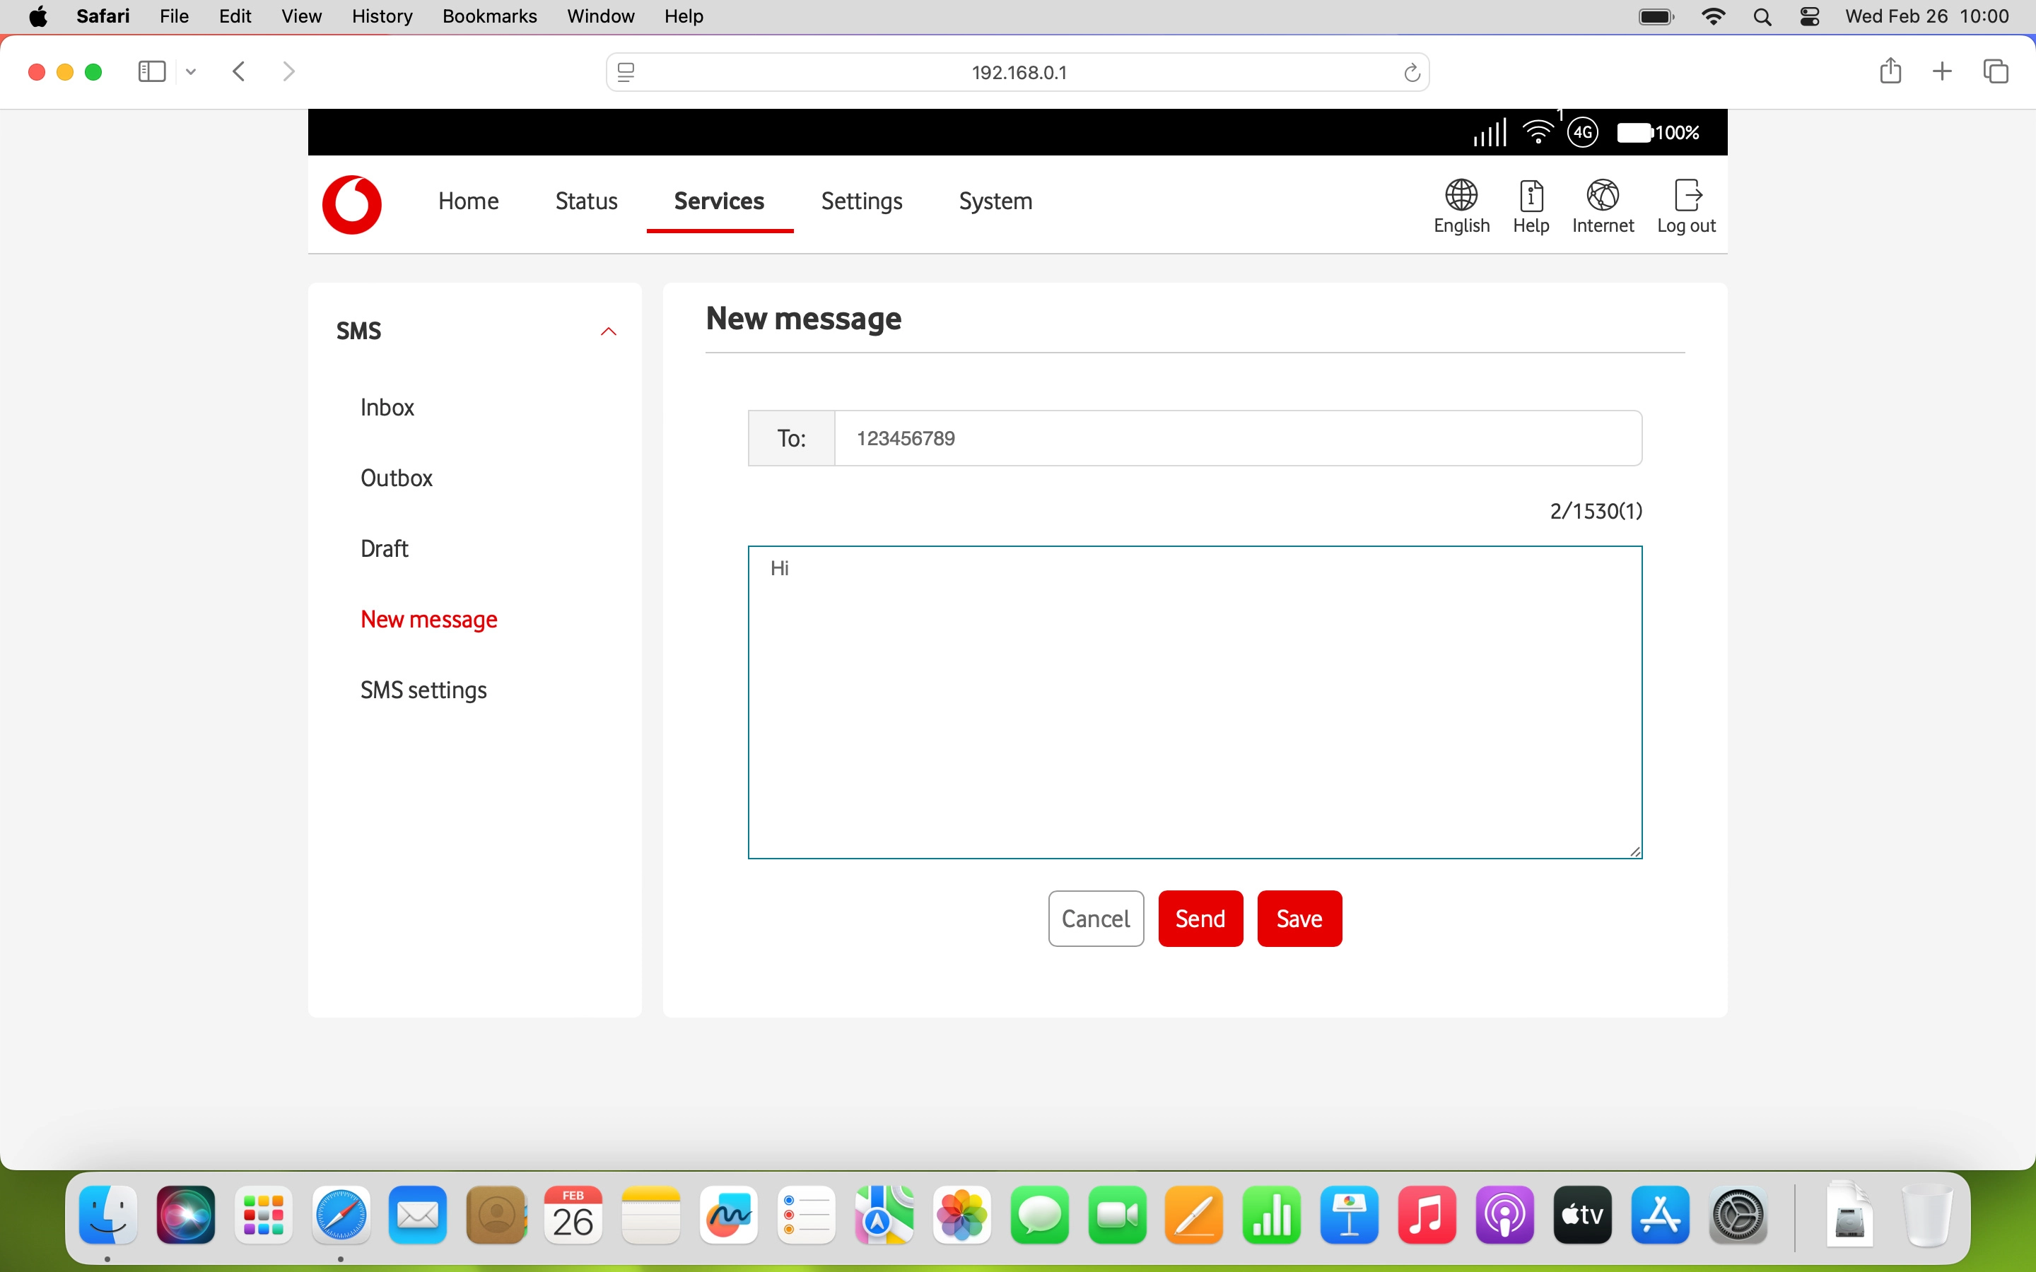Change interface language via the English globe icon
The image size is (2036, 1272).
pyautogui.click(x=1461, y=194)
